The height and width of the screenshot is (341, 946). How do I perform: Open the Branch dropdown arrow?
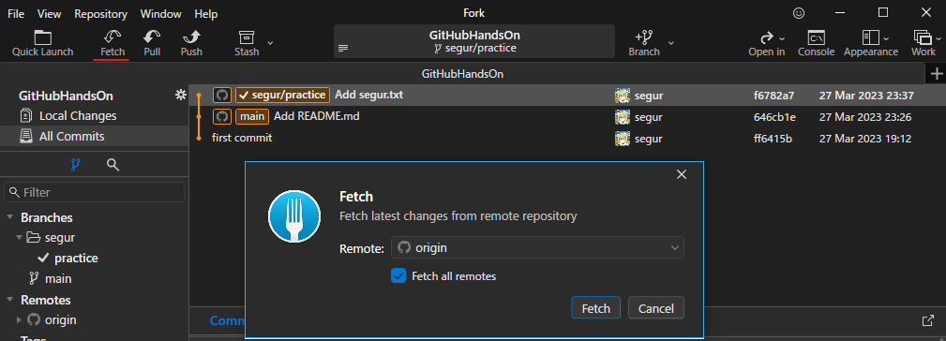[671, 43]
